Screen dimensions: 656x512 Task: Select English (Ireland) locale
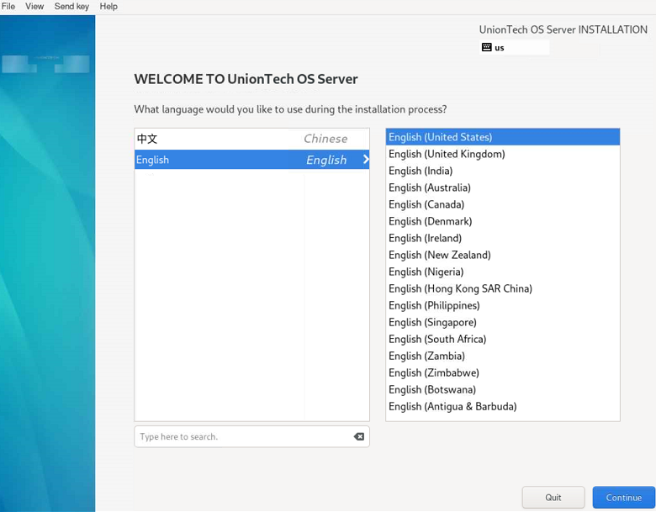pos(503,238)
